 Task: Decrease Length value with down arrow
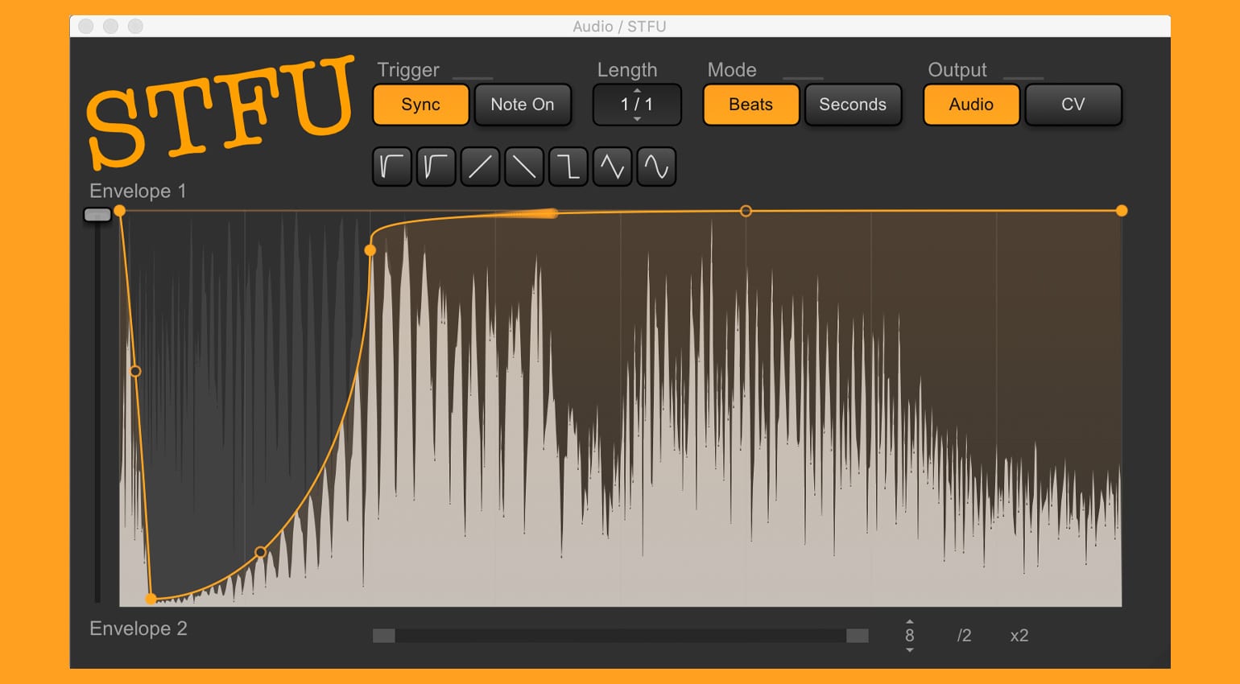[637, 119]
